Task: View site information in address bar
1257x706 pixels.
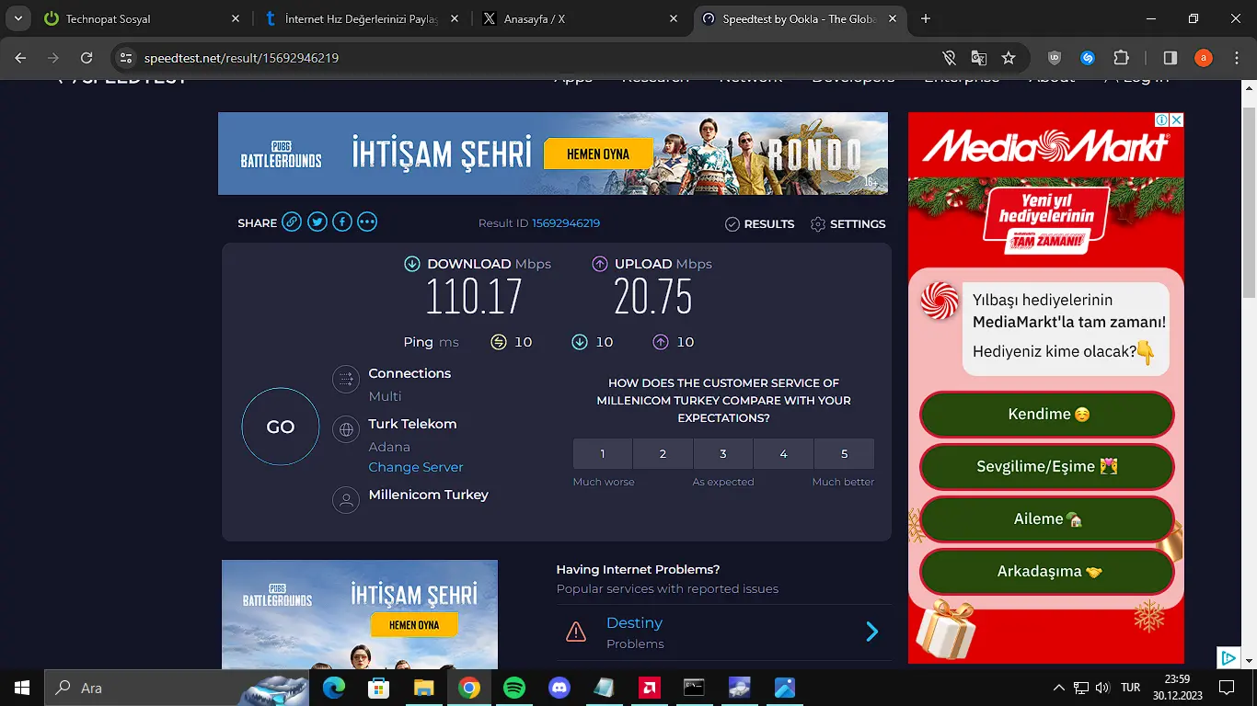Action: click(x=127, y=58)
